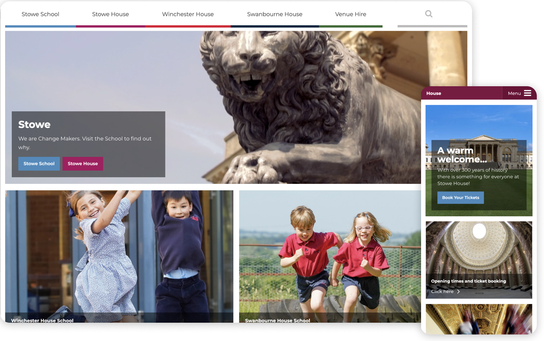Click the Book Your Tickets button
Image resolution: width=544 pixels, height=341 pixels.
click(x=461, y=198)
